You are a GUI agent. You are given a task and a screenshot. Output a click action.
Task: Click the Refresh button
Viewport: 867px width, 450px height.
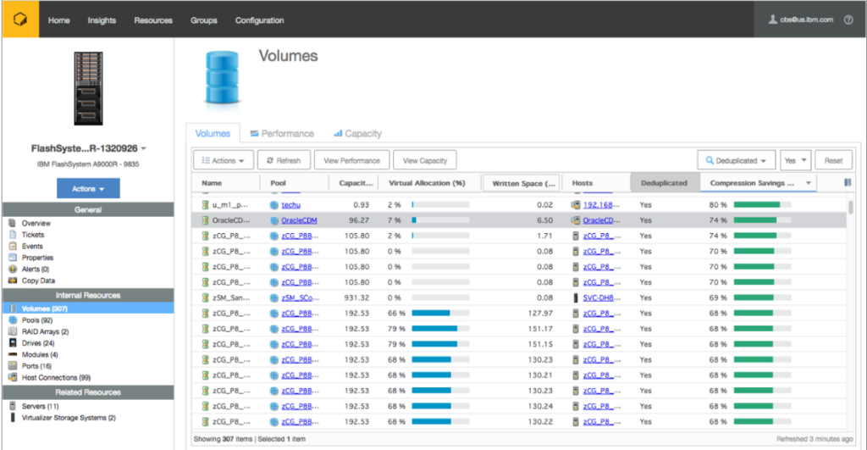click(284, 160)
